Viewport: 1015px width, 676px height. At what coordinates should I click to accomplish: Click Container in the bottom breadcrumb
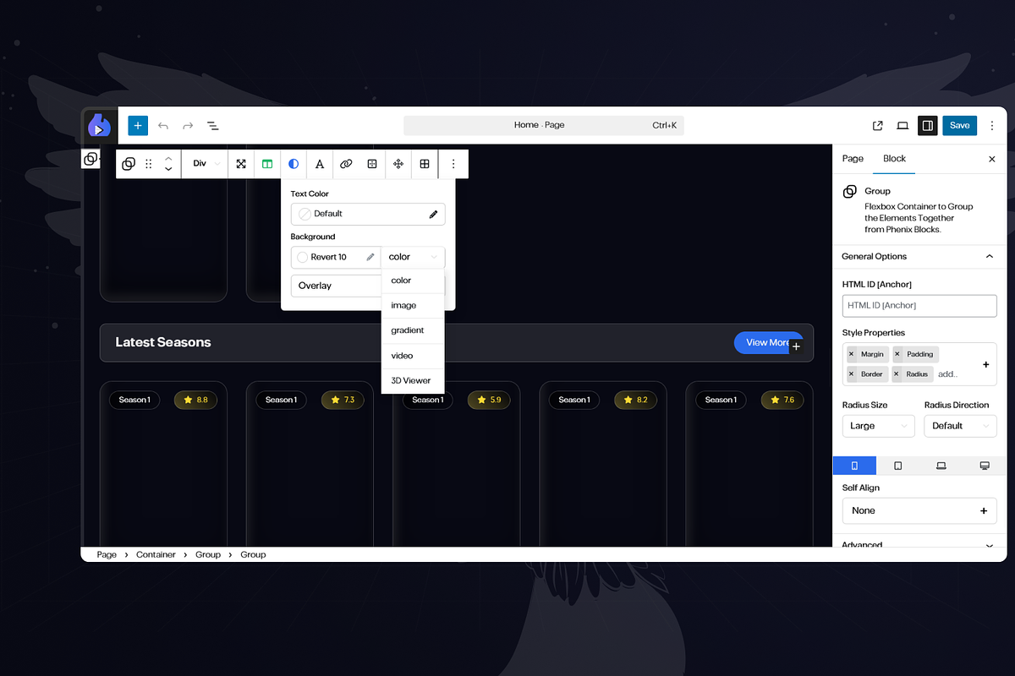point(156,554)
